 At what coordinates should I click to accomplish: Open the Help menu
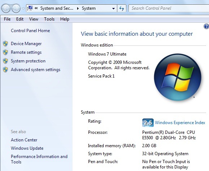pos(65,19)
